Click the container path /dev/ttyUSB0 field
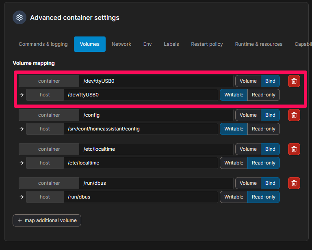Viewport: 312px width, 250px height. point(156,81)
